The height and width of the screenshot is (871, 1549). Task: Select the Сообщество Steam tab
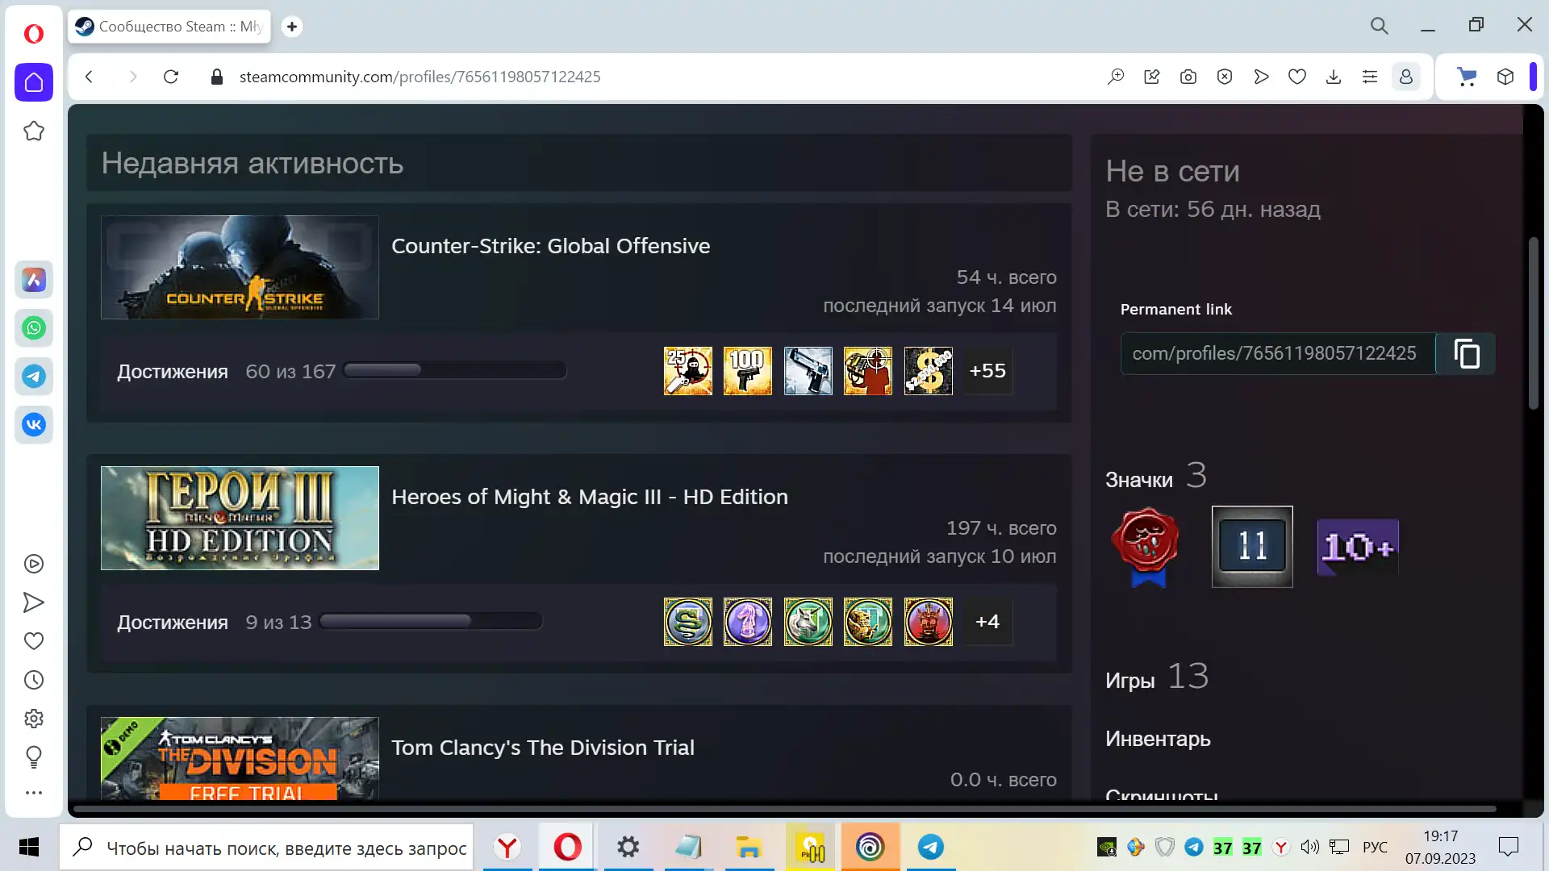[169, 27]
